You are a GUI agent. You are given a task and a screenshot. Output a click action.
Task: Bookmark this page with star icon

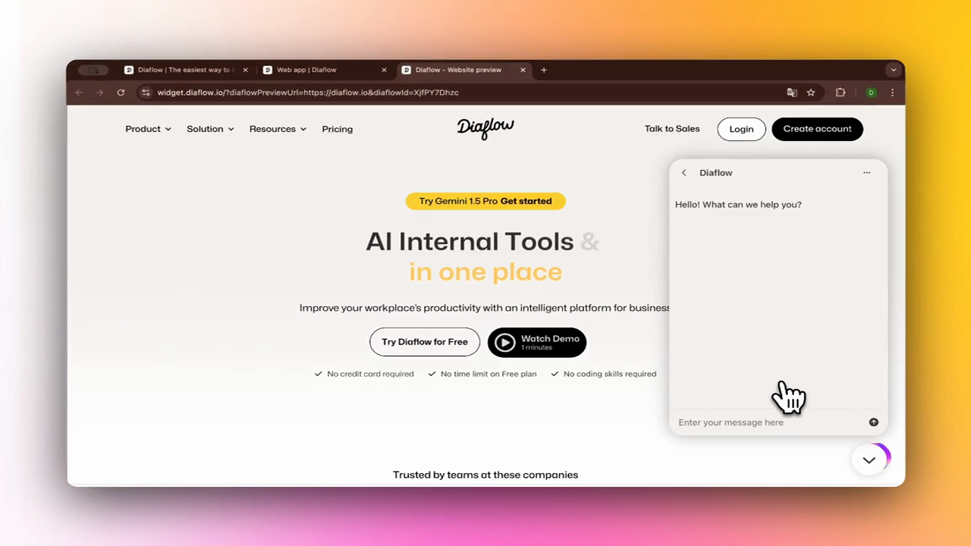811,93
